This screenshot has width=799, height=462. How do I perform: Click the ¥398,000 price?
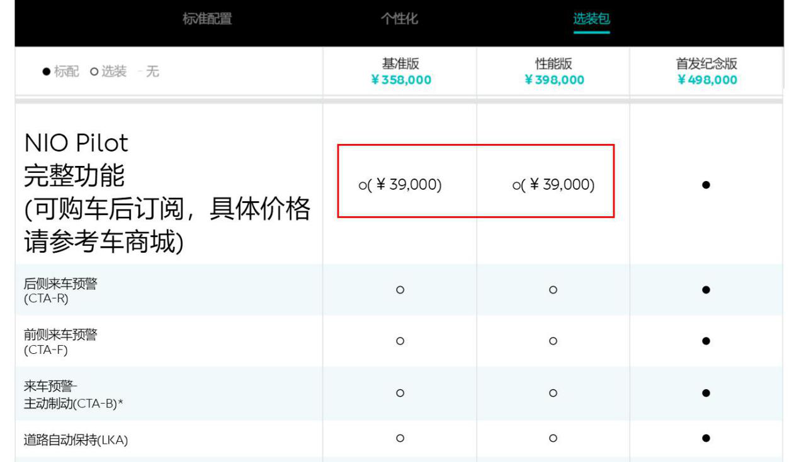554,80
